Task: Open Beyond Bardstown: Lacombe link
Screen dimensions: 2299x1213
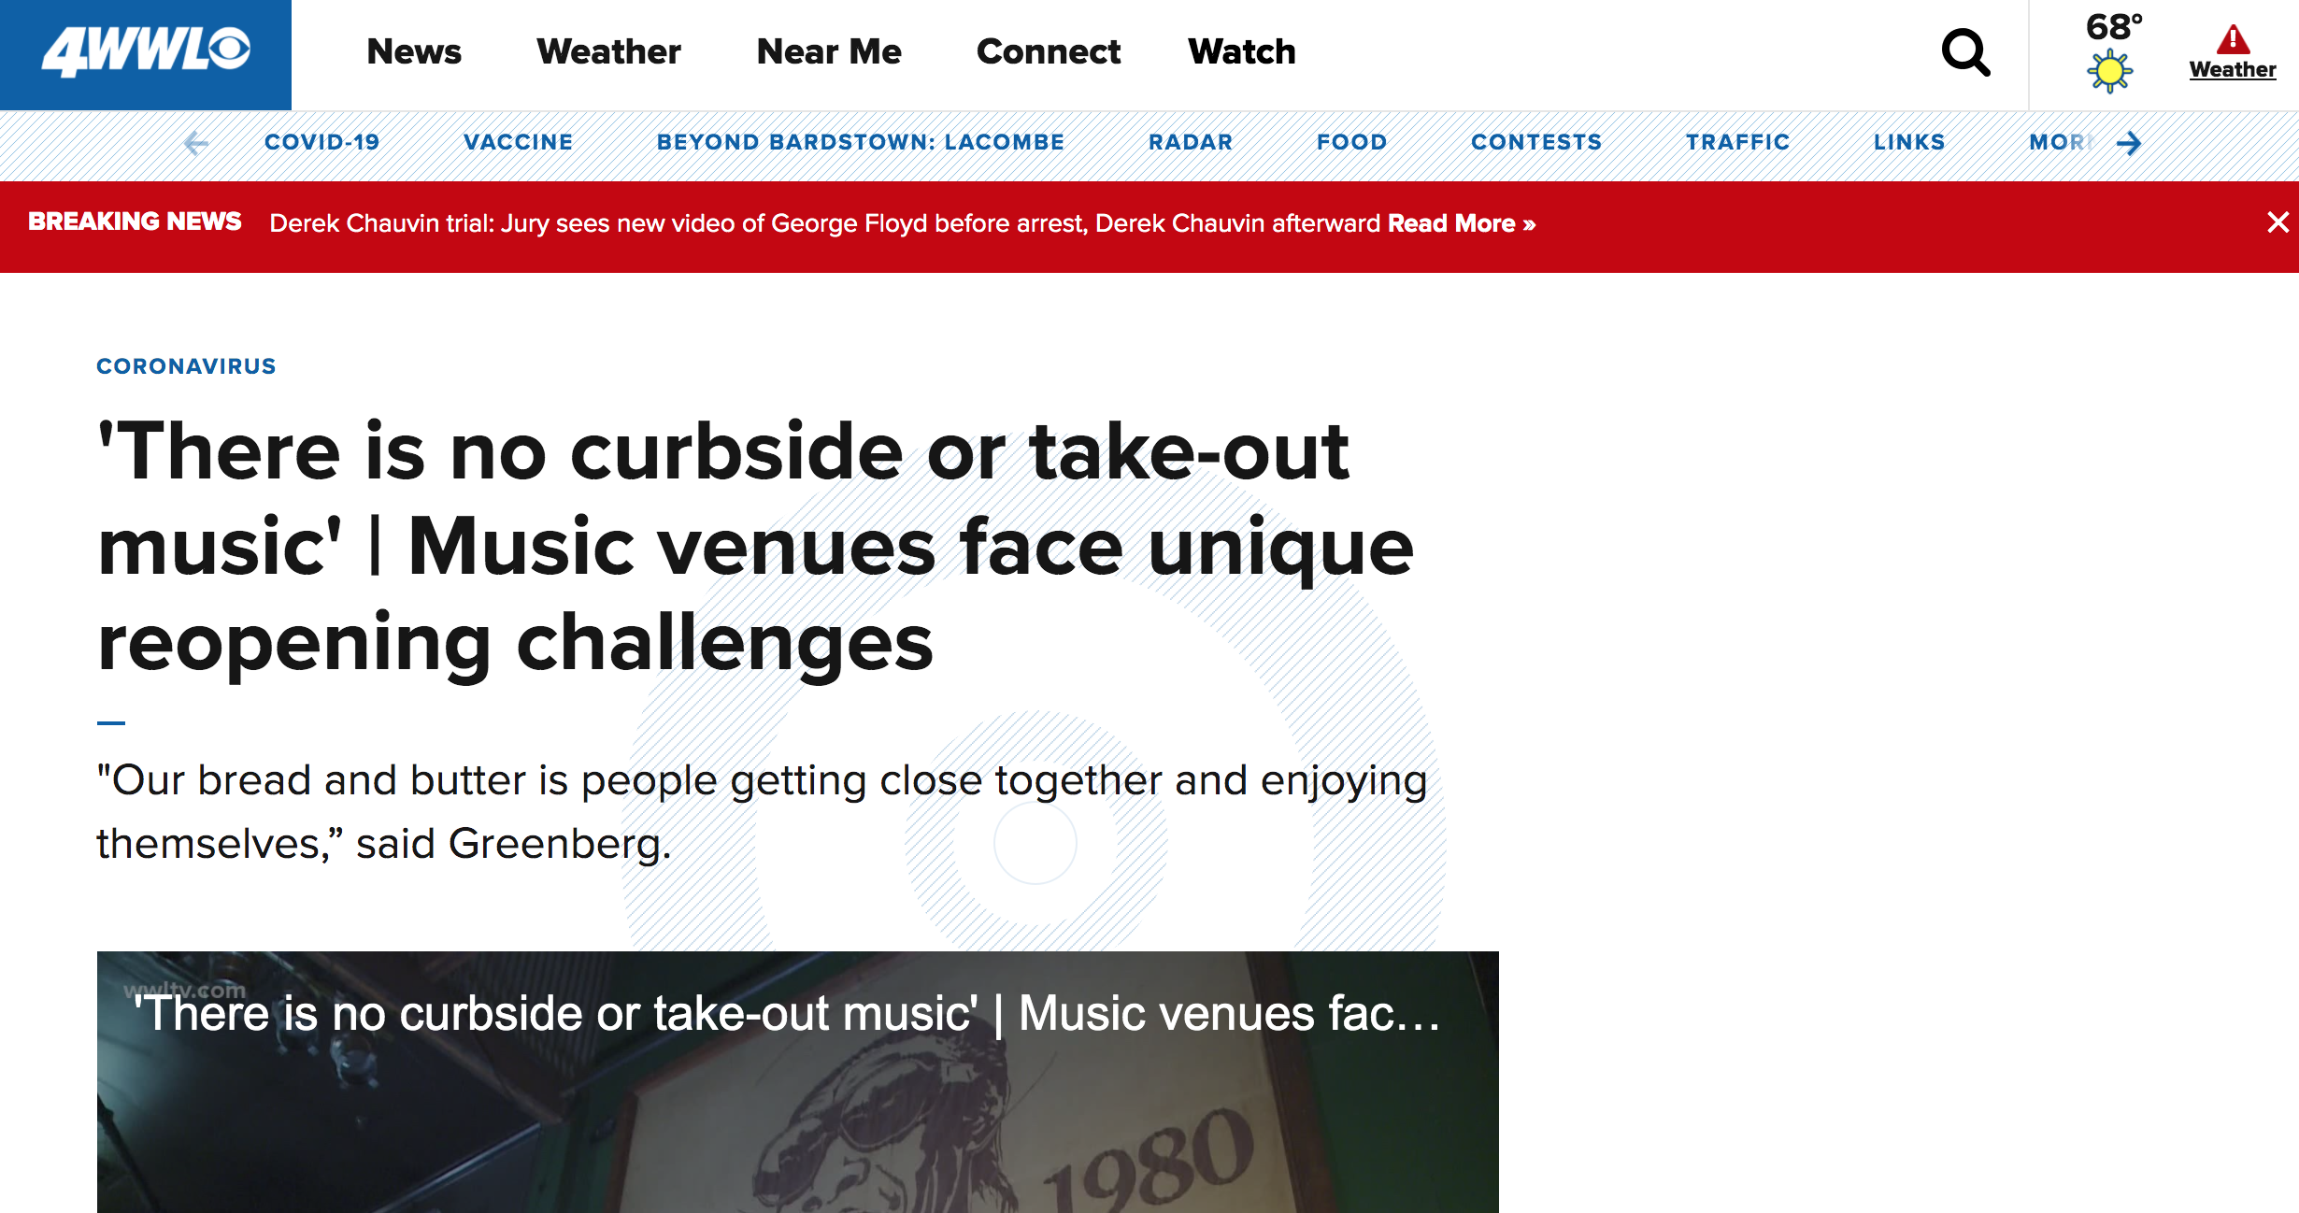Action: 860,142
